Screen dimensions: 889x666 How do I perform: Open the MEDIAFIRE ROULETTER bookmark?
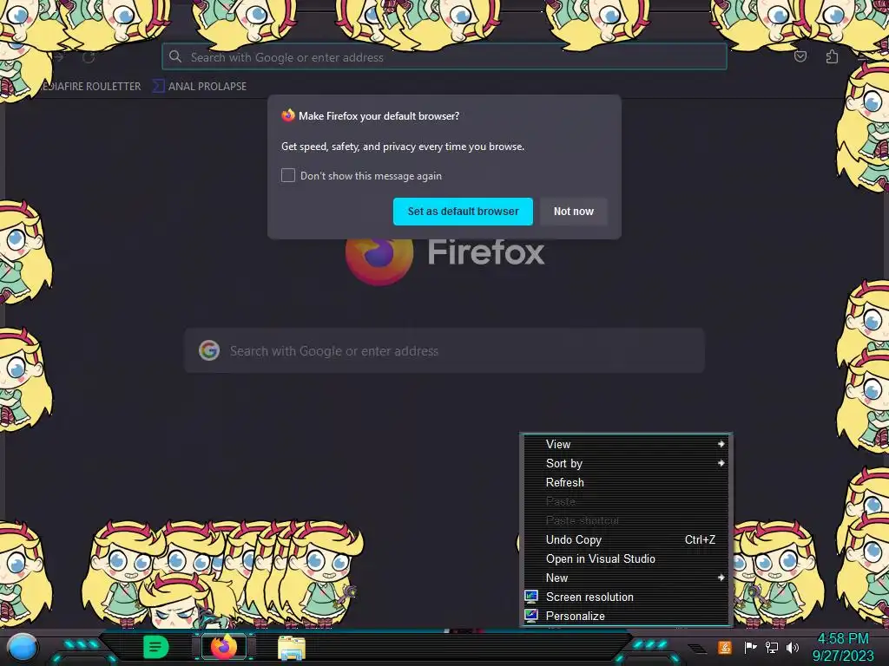[90, 86]
